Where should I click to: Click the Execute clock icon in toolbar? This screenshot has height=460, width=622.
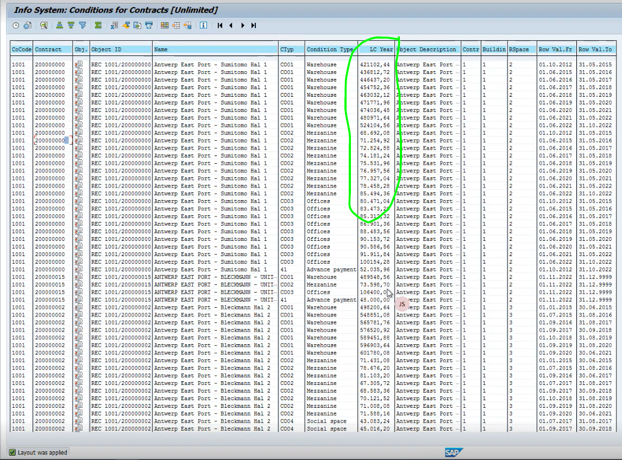(x=15, y=26)
